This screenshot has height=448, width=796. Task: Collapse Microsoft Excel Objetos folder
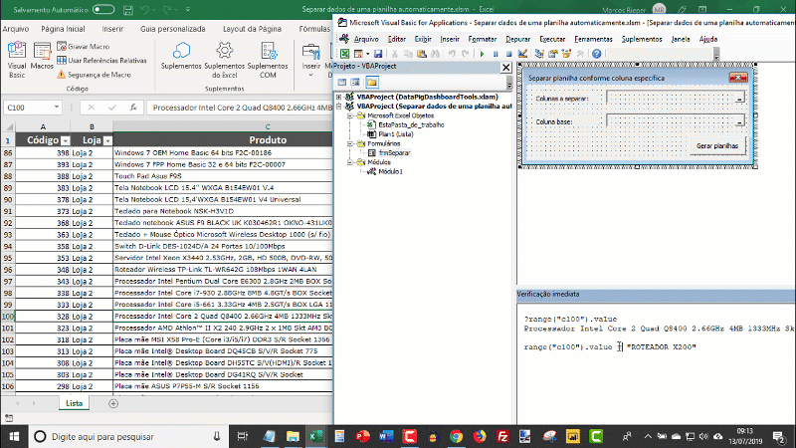click(x=350, y=115)
